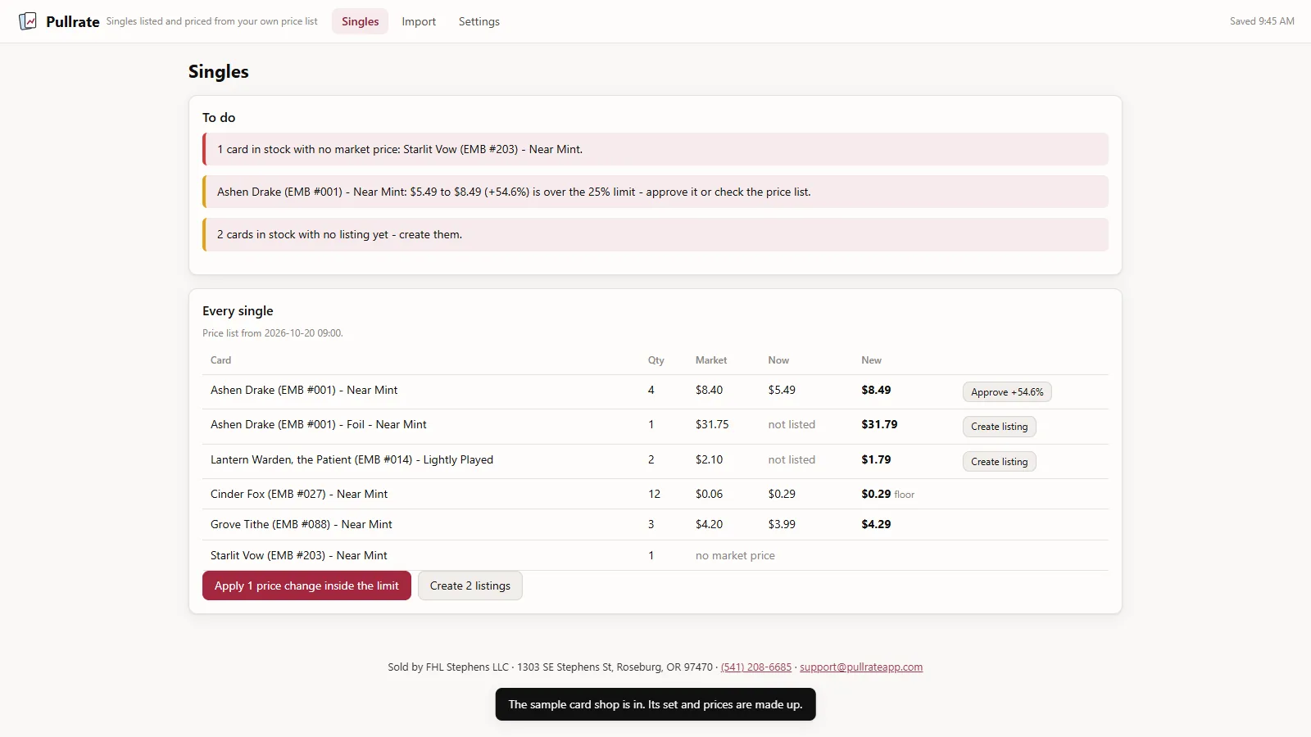Apply 1 price change inside the limit
This screenshot has height=737, width=1311.
tap(306, 586)
